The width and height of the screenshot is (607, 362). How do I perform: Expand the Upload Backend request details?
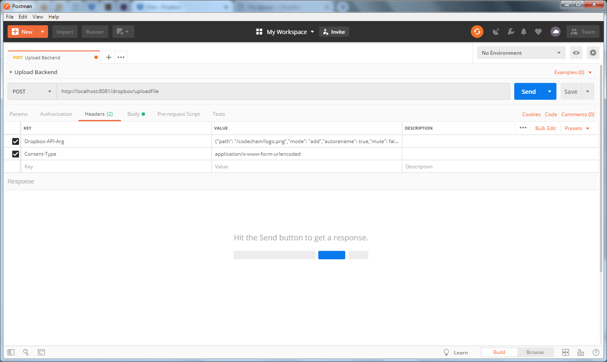pyautogui.click(x=11, y=72)
